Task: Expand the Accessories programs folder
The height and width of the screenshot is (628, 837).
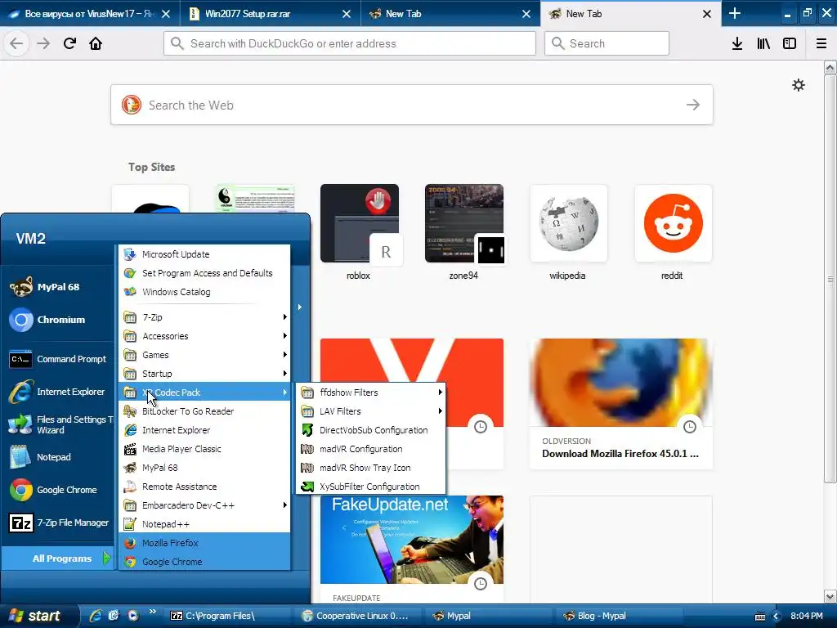Action: point(204,336)
